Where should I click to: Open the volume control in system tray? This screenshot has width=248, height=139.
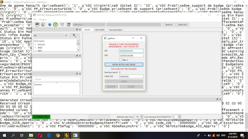[218, 135]
